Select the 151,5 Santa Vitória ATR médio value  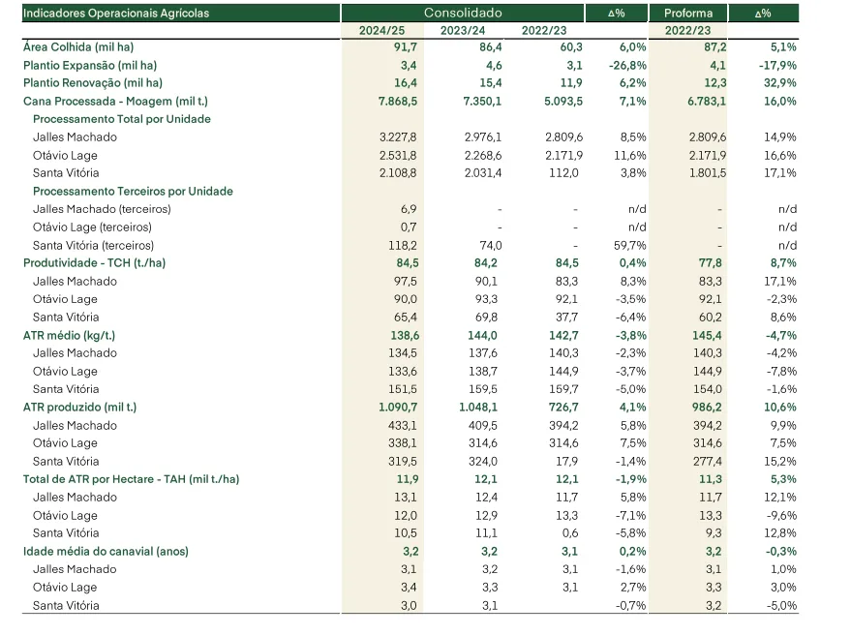(x=403, y=389)
